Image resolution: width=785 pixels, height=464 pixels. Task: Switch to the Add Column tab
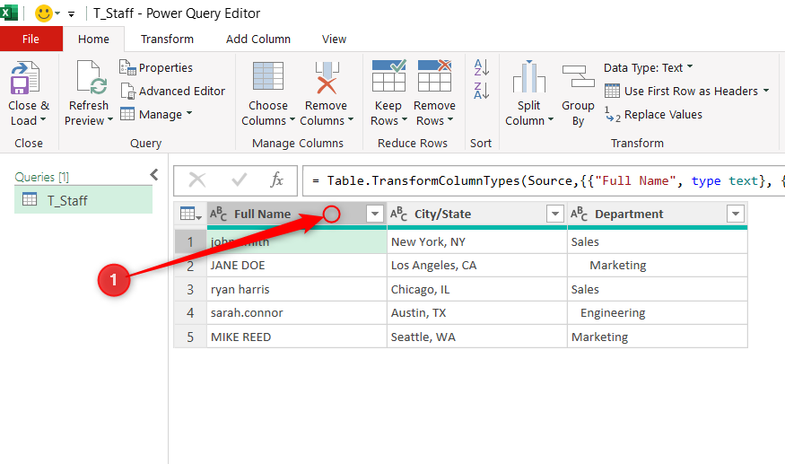258,39
